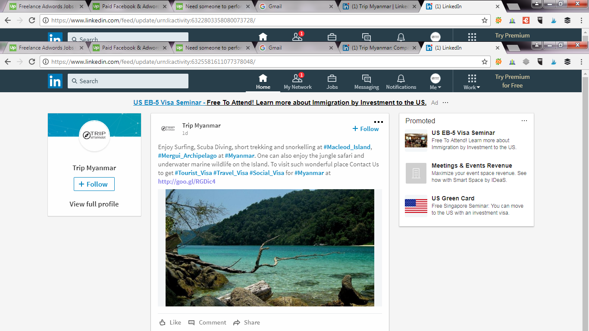Open the Promoted panel's ellipsis menu
This screenshot has width=589, height=331.
524,121
